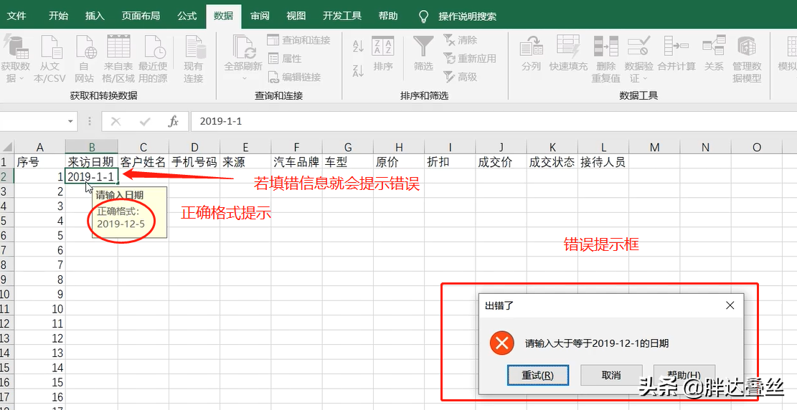Click the sort descending Z-A icon
The height and width of the screenshot is (410, 797).
358,70
